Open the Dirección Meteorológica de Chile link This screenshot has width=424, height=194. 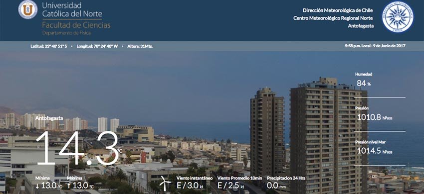click(x=338, y=10)
